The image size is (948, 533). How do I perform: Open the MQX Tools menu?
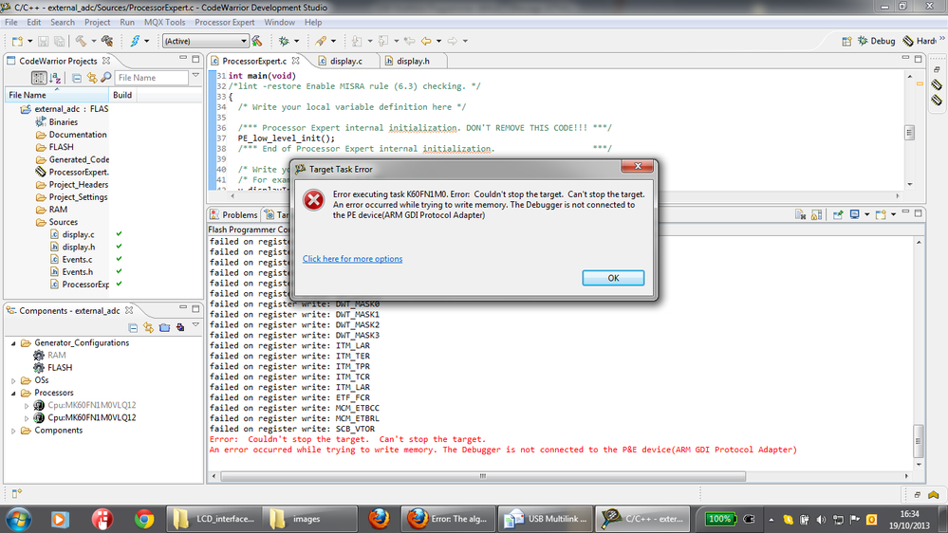164,23
